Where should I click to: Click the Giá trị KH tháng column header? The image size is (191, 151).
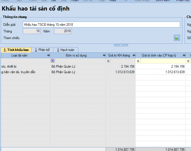pos(119,55)
